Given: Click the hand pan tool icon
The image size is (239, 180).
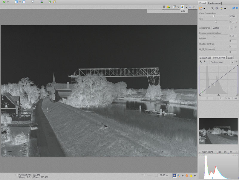Looking at the screenshot, I should [187, 176].
